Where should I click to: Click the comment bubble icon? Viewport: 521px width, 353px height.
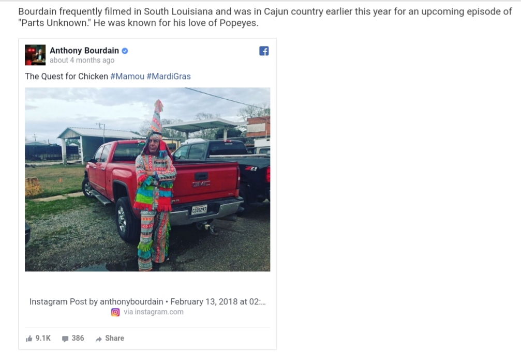click(65, 339)
